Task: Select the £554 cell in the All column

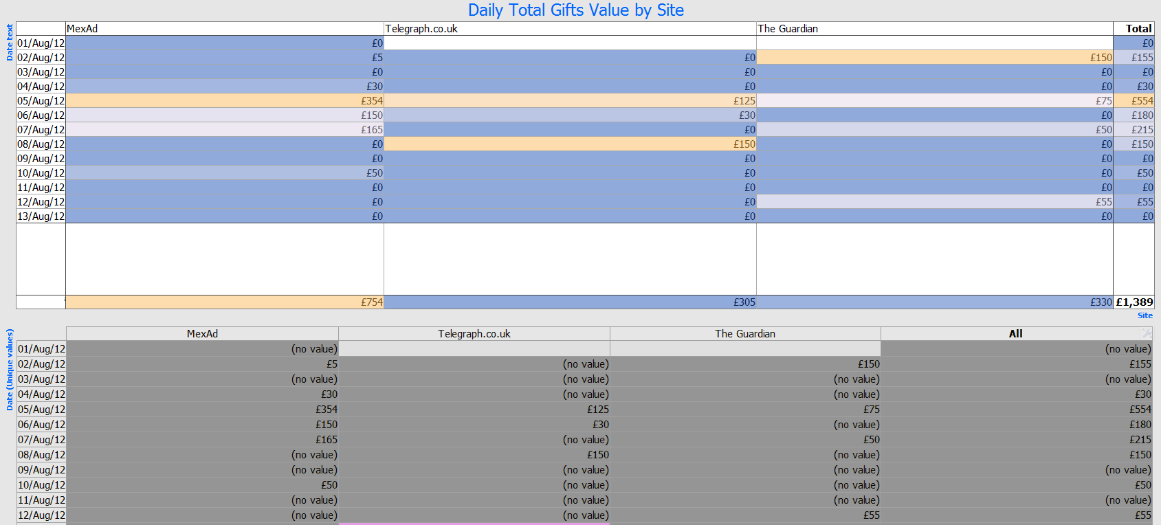Action: pos(1017,410)
